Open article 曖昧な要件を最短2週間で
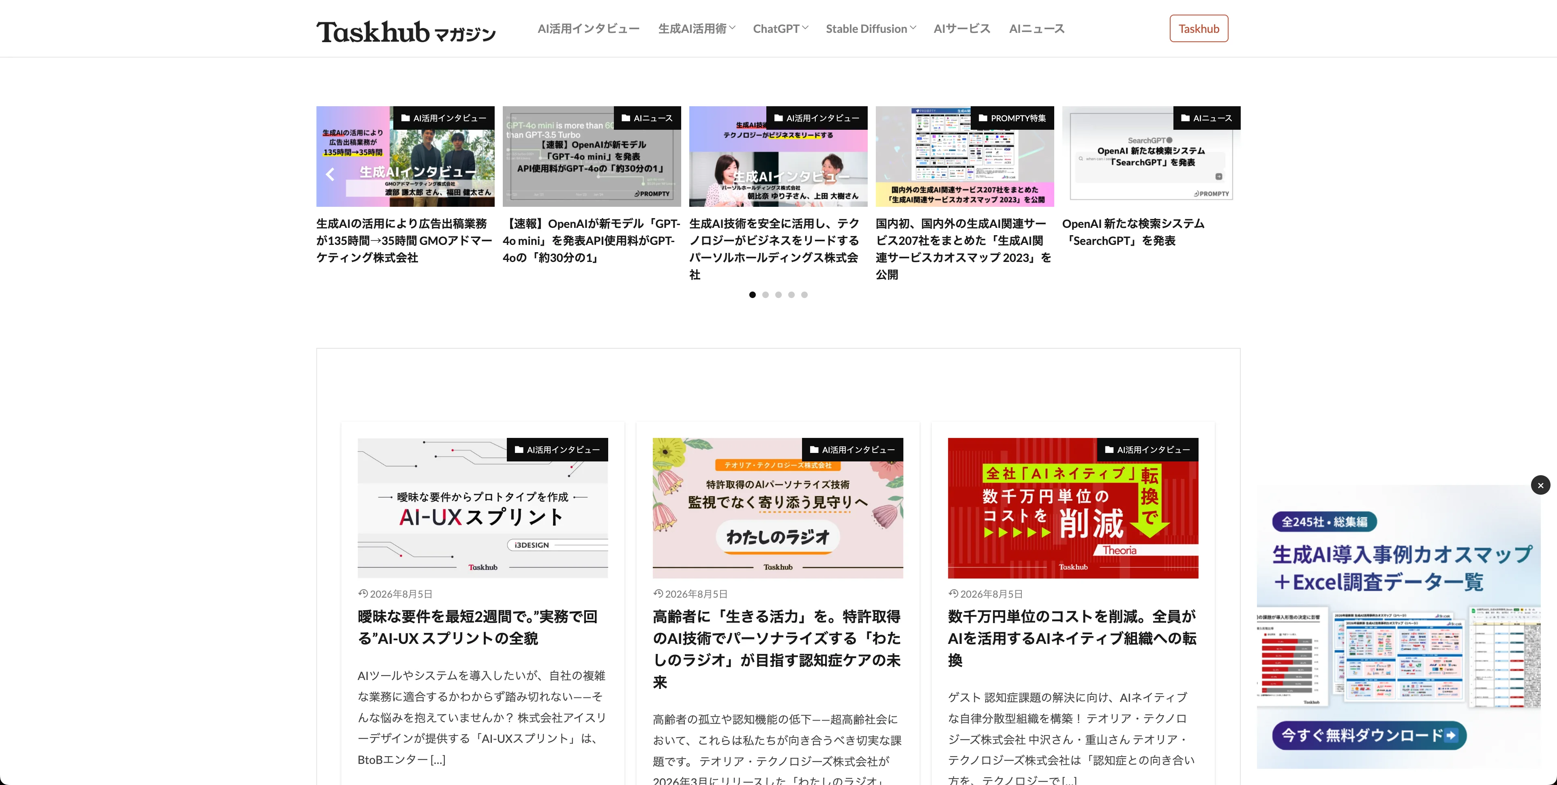Viewport: 1557px width, 785px height. tap(478, 627)
